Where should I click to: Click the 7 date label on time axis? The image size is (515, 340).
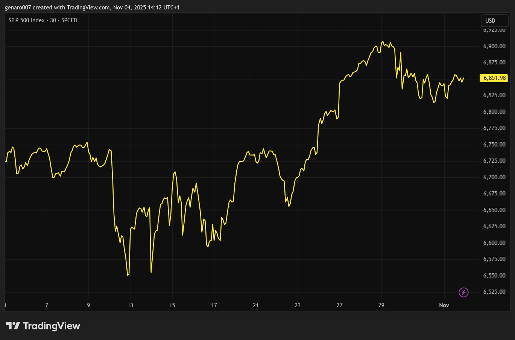[x=47, y=305]
